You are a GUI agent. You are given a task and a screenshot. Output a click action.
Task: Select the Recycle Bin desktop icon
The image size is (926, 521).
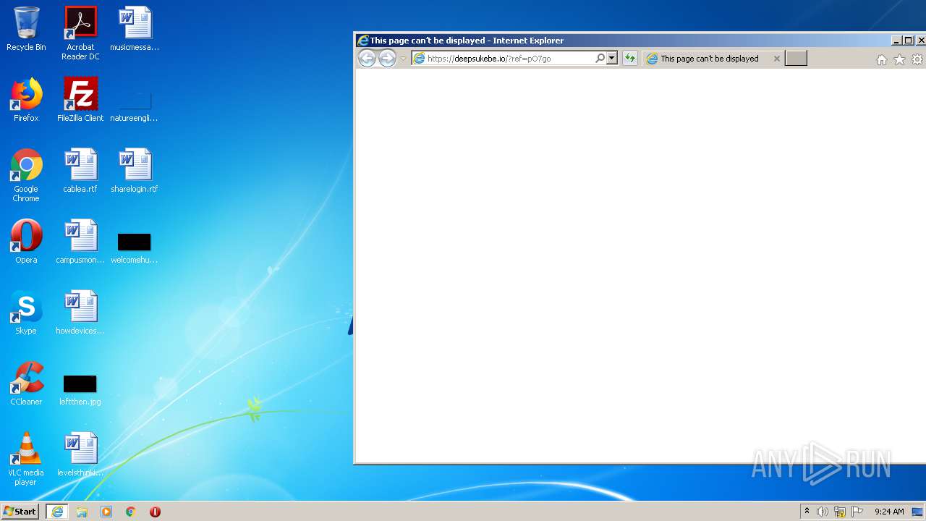[26, 29]
